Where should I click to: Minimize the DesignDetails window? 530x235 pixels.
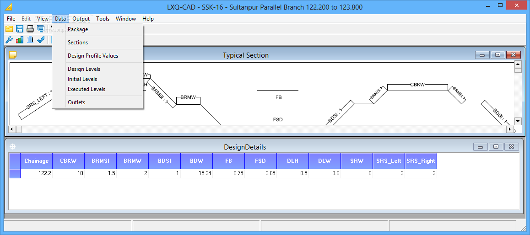480,147
